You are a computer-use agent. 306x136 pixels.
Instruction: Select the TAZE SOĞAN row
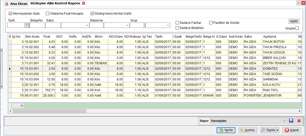pos(155,74)
